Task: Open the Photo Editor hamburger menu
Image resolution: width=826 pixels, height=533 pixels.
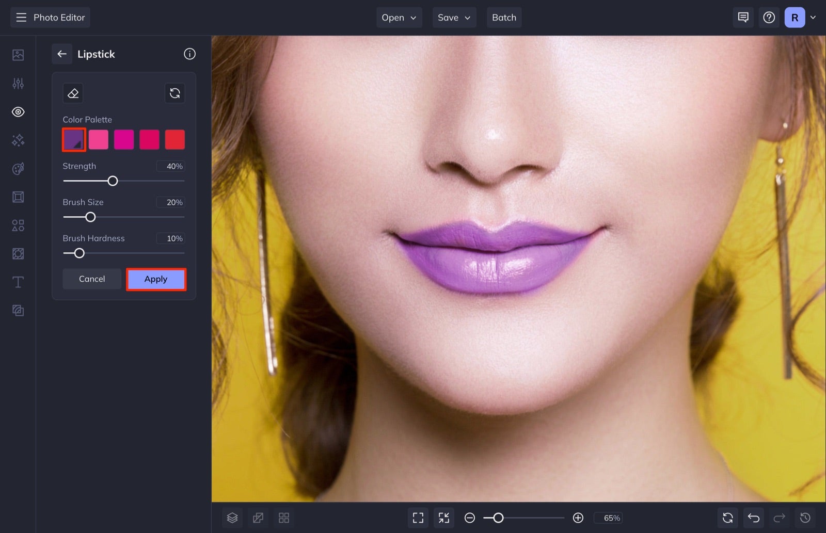Action: pos(21,17)
